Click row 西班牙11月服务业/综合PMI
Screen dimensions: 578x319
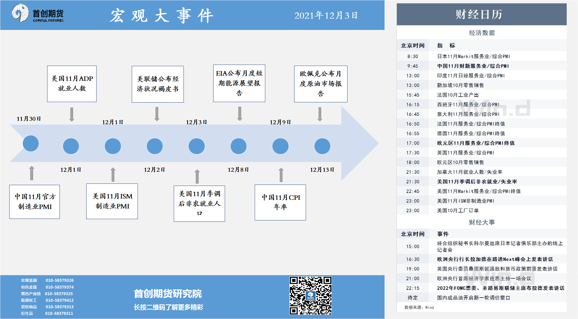pyautogui.click(x=482, y=104)
